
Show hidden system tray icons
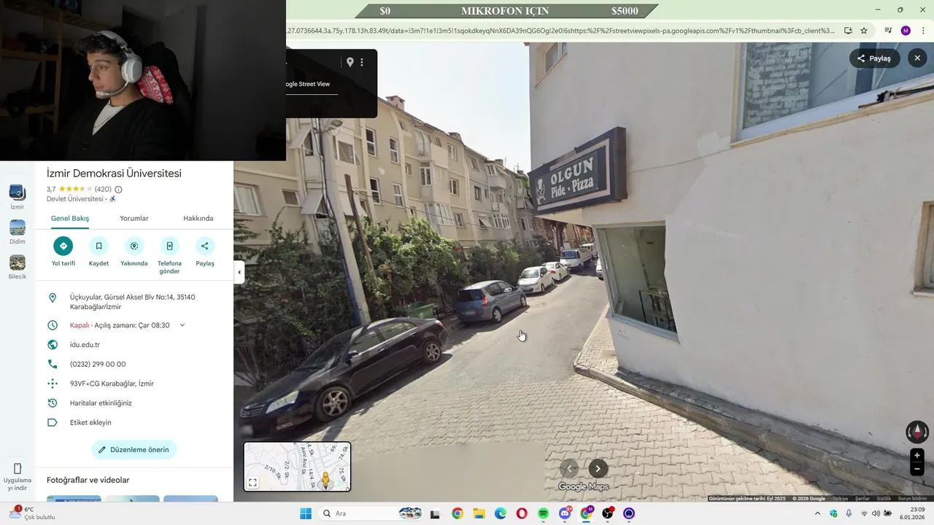(x=817, y=513)
